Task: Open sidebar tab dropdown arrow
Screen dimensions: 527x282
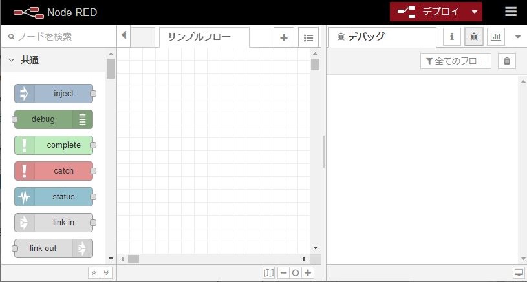Action: [x=517, y=37]
